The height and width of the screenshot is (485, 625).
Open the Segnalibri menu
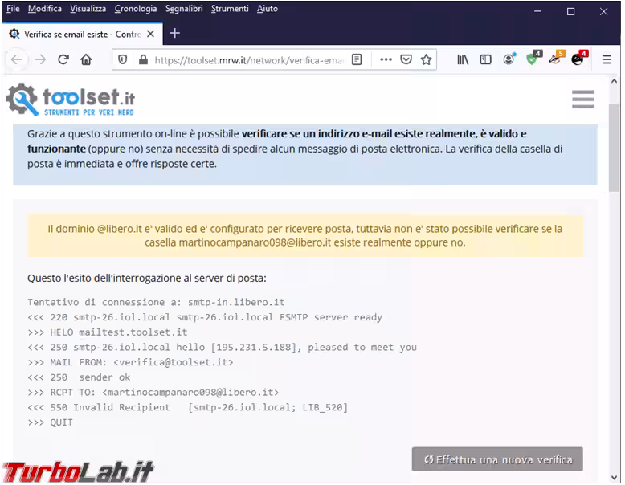pyautogui.click(x=184, y=9)
